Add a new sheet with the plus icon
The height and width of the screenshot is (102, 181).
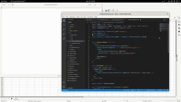pyautogui.click(x=12, y=99)
